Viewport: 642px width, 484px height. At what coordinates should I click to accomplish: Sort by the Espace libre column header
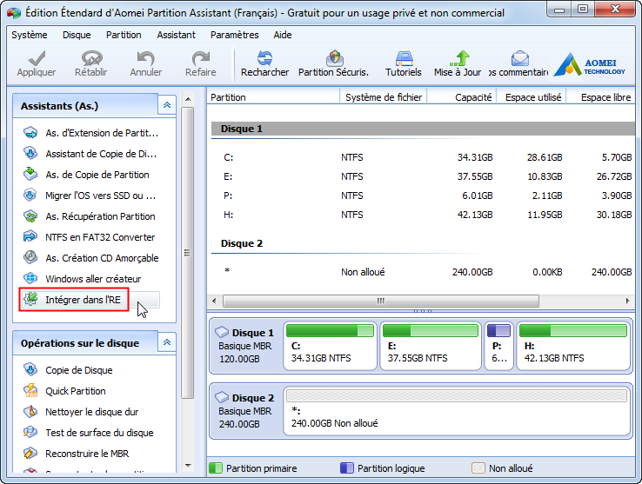(x=601, y=97)
